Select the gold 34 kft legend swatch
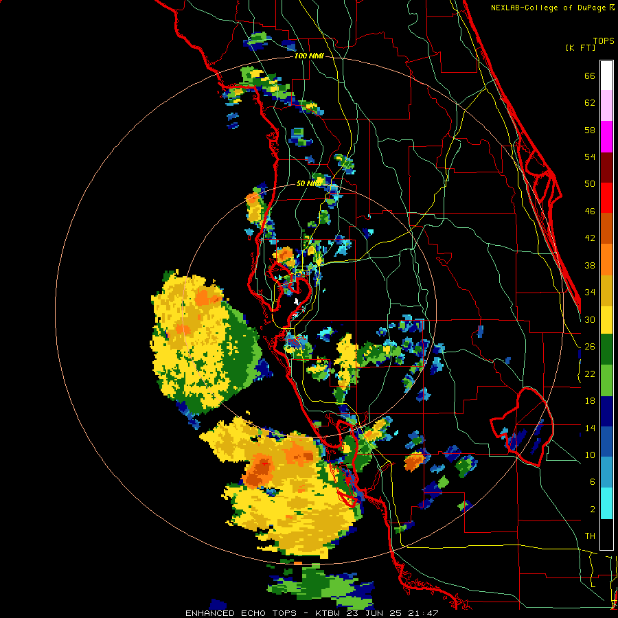Viewport: 618px width, 618px height. pos(606,290)
